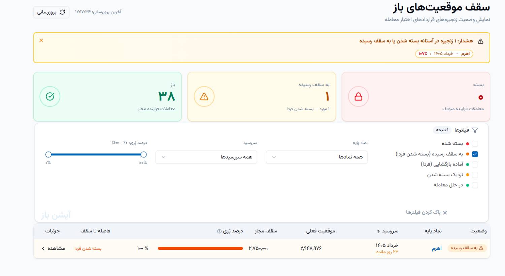
Task: Uncheck به سقف رسیده (بسته شدن فردا) filter
Action: tap(475, 154)
